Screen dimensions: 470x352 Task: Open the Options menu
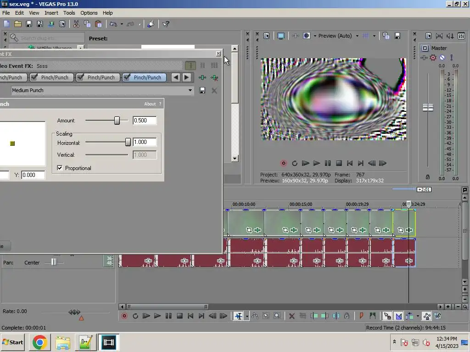click(x=89, y=13)
